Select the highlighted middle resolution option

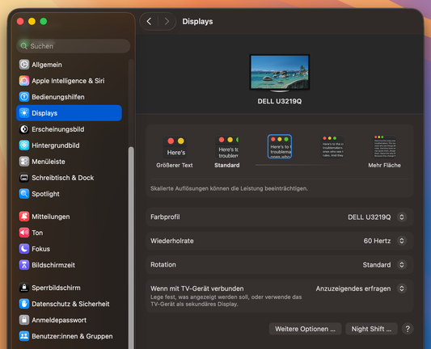(280, 146)
